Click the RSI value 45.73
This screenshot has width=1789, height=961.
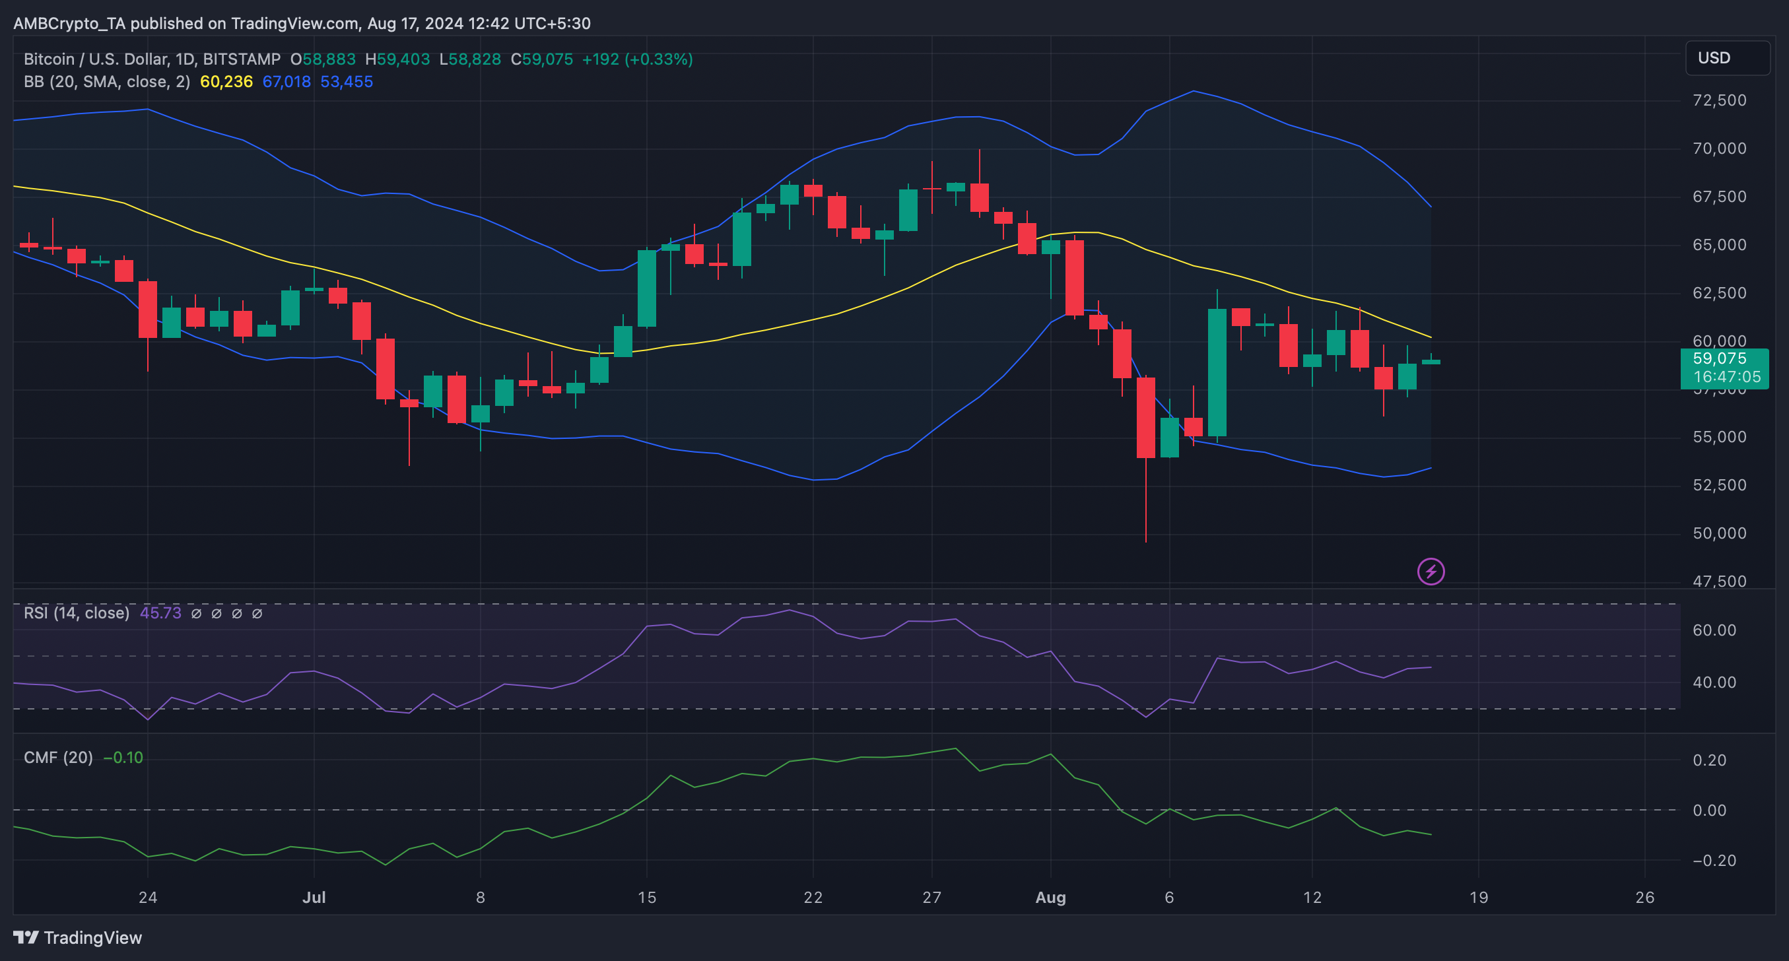[x=160, y=613]
